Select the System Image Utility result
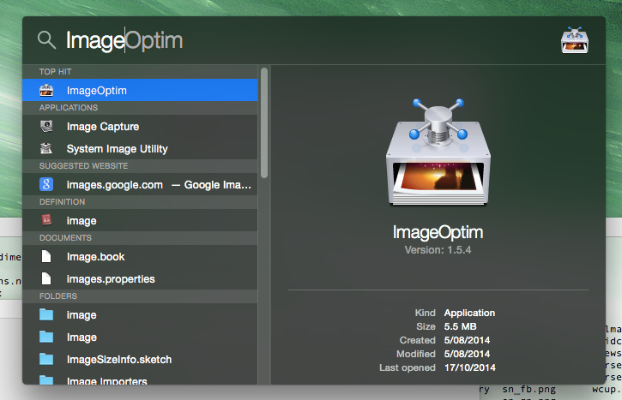The height and width of the screenshot is (400, 622). click(x=140, y=148)
